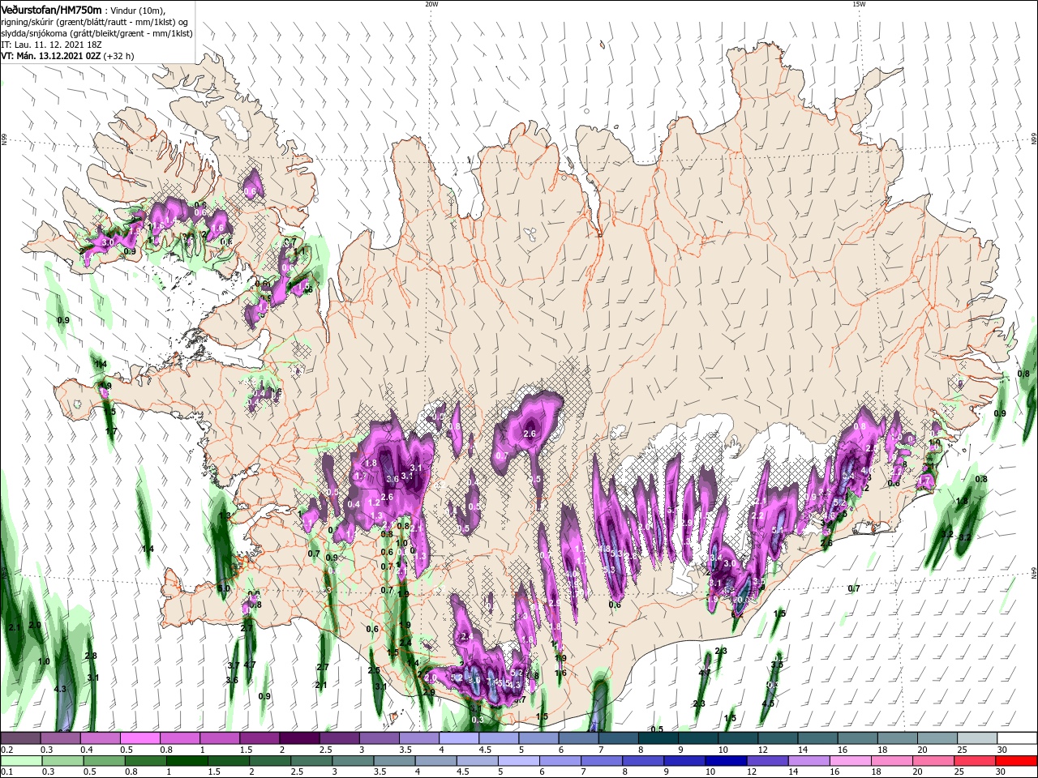Click the bright pink 0.5 swatch in upper legend

click(140, 738)
